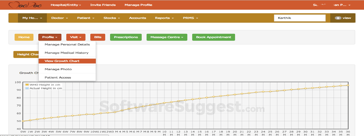Open the Hospital/Entity dropdown menu

click(66, 5)
